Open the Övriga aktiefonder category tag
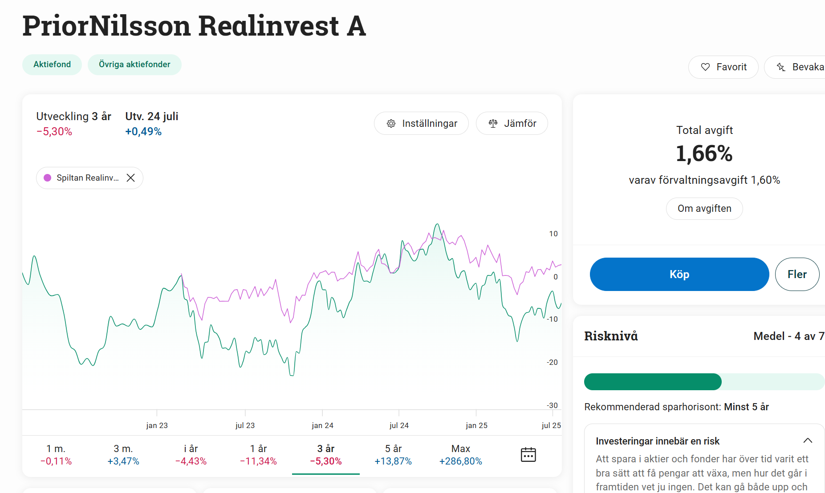Image resolution: width=825 pixels, height=493 pixels. 134,65
